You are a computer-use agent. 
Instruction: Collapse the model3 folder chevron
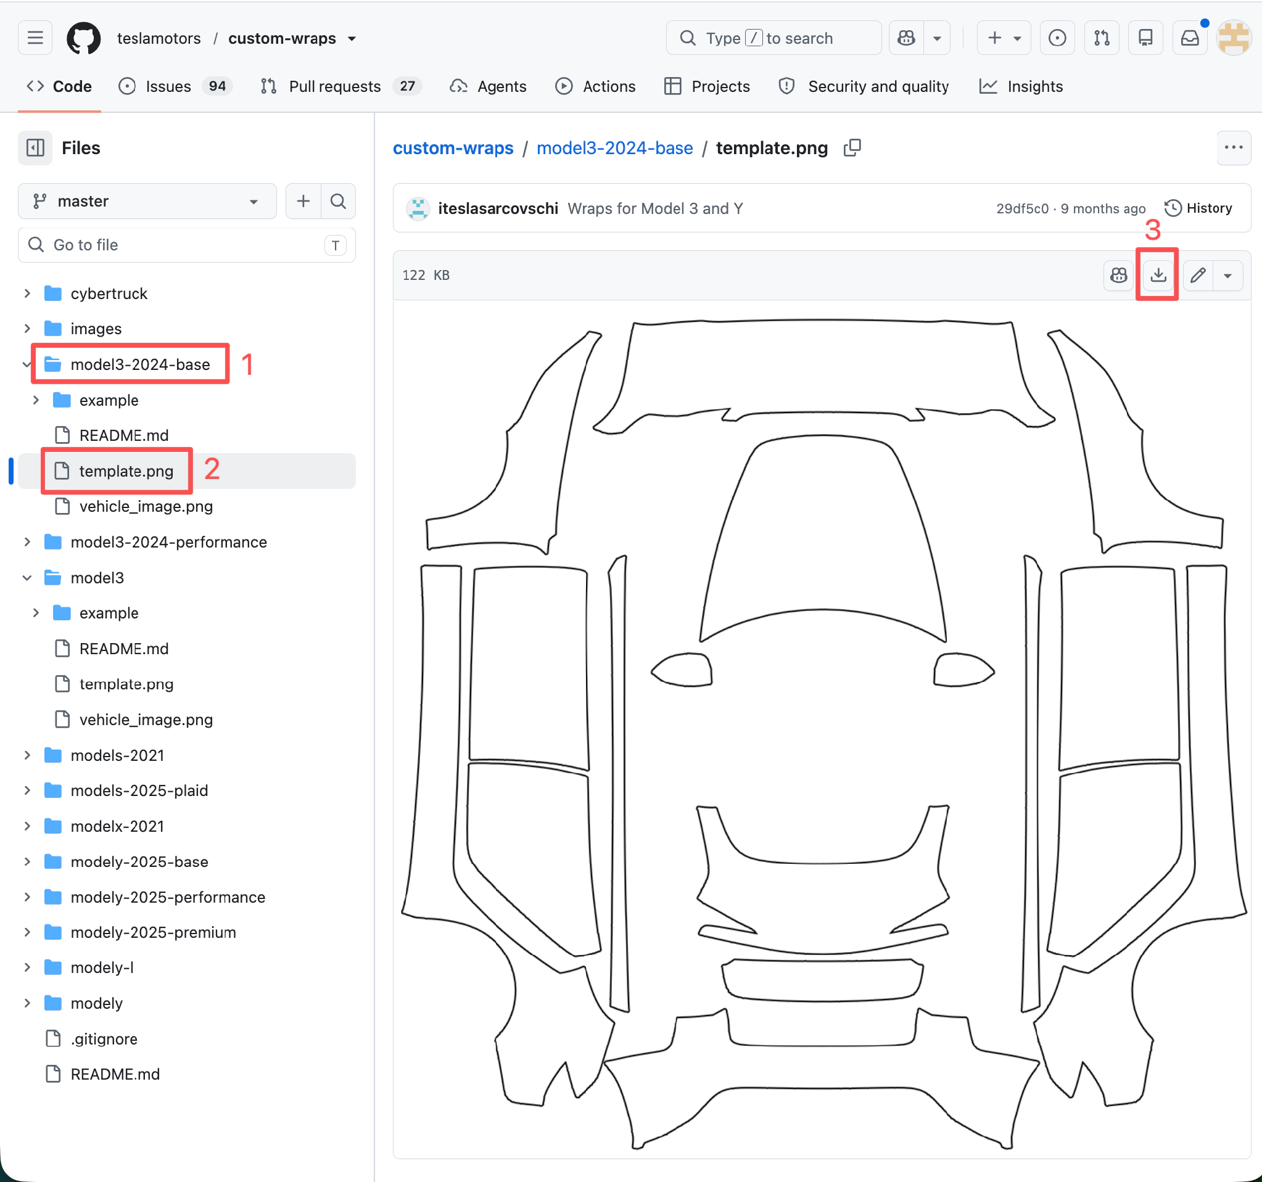[27, 577]
